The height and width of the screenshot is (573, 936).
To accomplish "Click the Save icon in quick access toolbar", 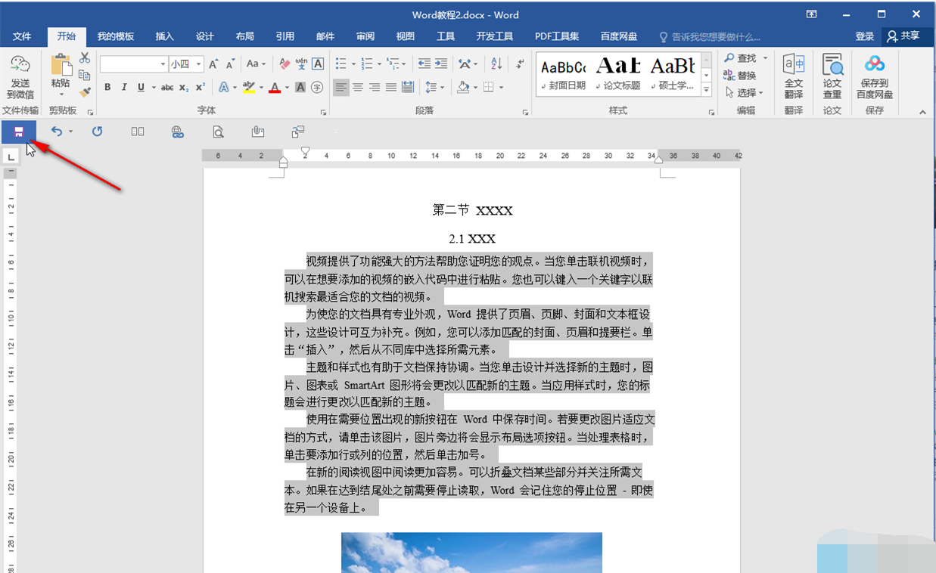I will pos(18,132).
